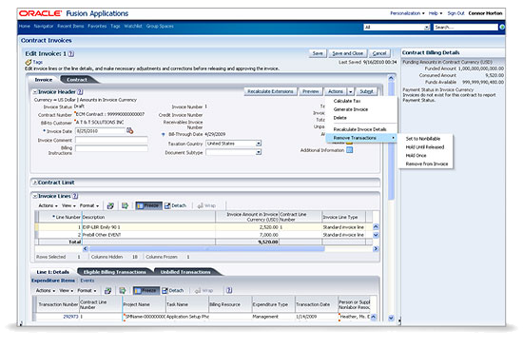Image resolution: width=523 pixels, height=349 pixels.
Task: Click Bill-Through Date indicator icon
Action: tap(164, 134)
